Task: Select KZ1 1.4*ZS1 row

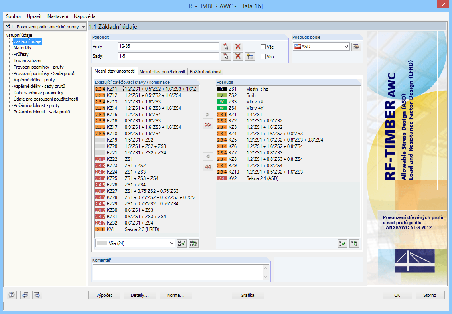Action: [288, 115]
